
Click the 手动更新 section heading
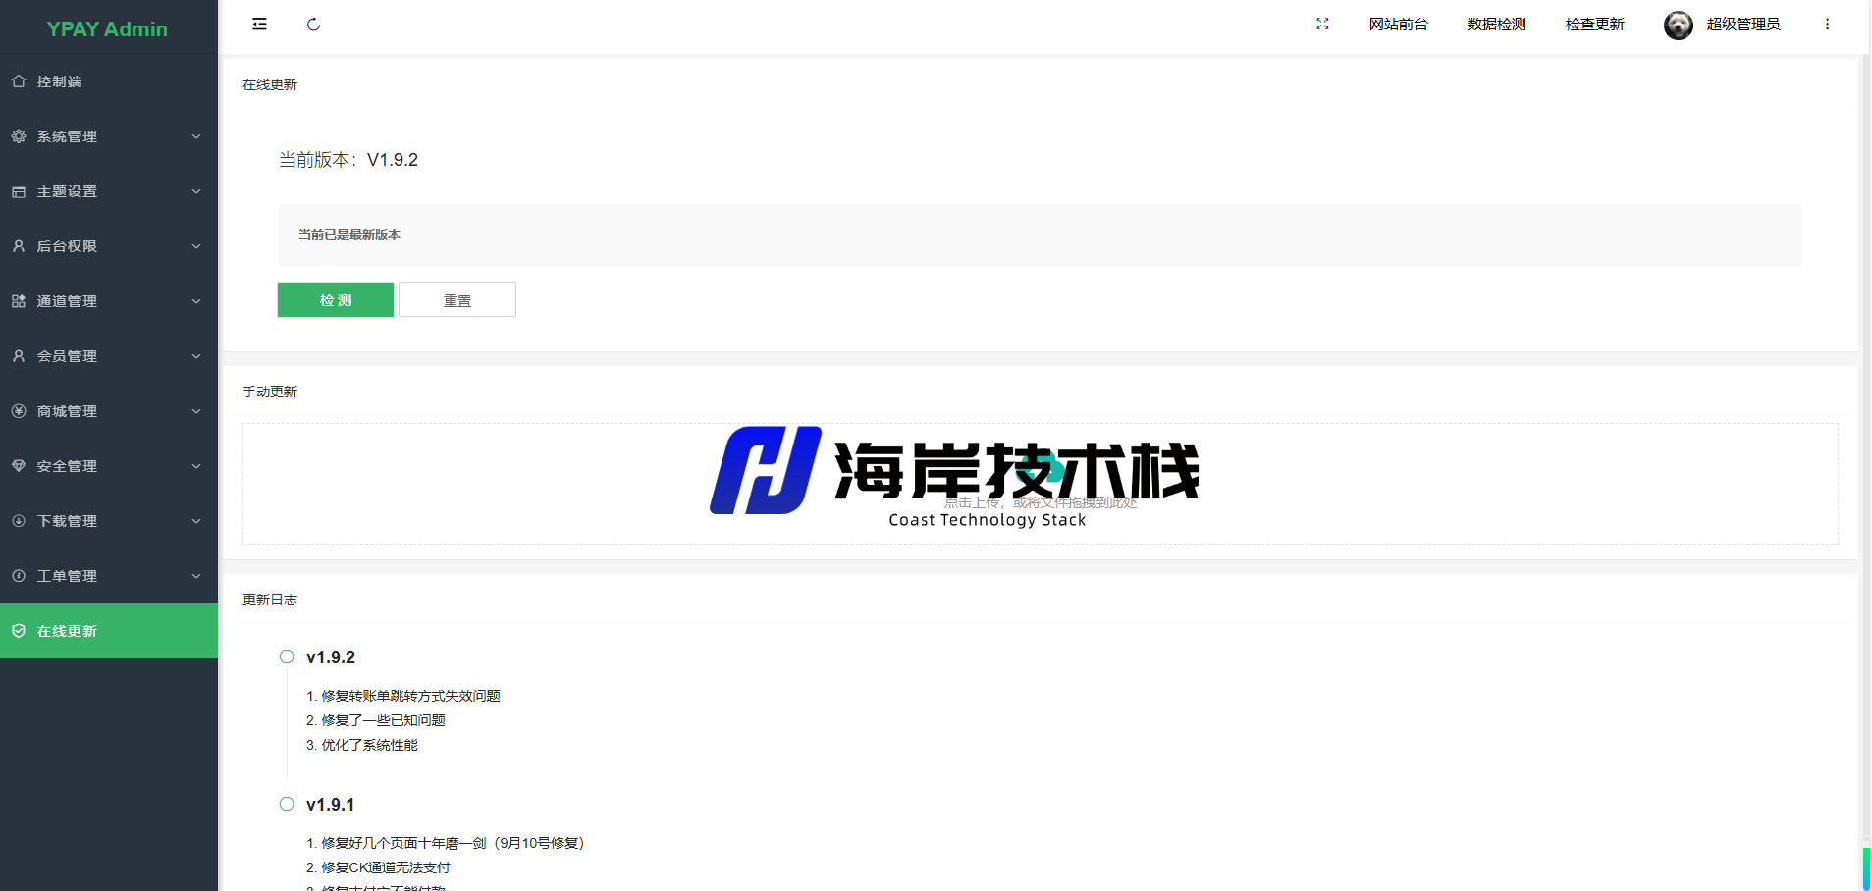pos(270,392)
